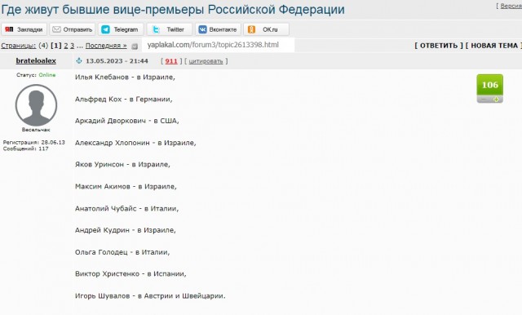522x315 pixels.
Task: Click the topic title heading
Action: tap(173, 9)
